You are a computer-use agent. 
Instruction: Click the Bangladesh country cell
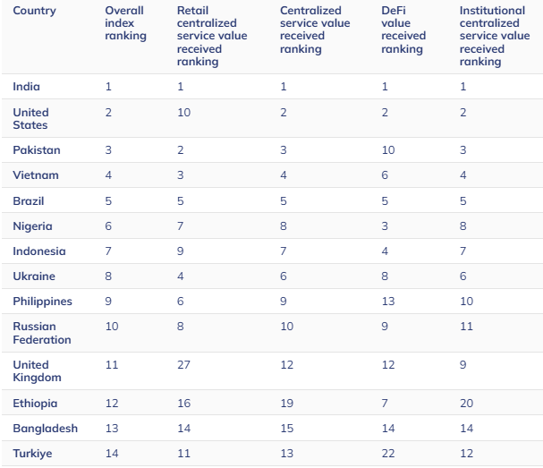pyautogui.click(x=45, y=429)
